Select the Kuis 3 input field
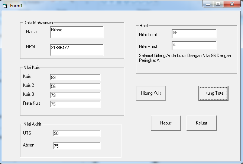Image resolution: width=243 pixels, height=164 pixels. tap(75, 95)
